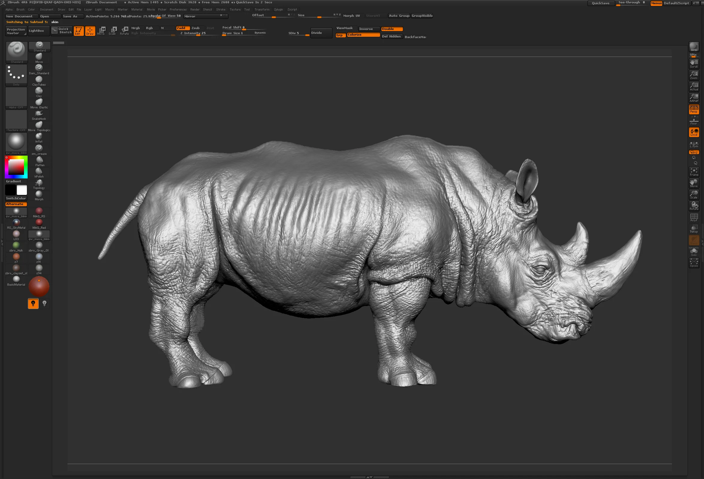The height and width of the screenshot is (479, 704).
Task: Select the white color swatch
Action: [x=22, y=190]
